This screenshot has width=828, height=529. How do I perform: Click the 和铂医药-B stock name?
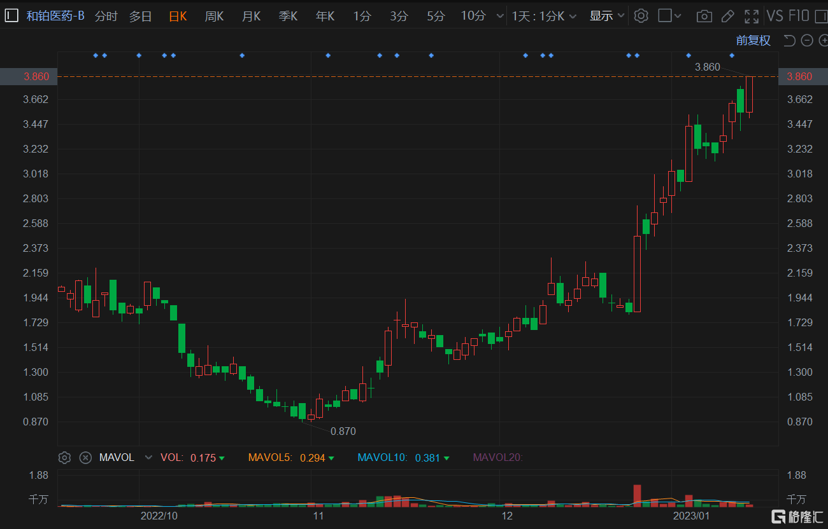point(55,16)
